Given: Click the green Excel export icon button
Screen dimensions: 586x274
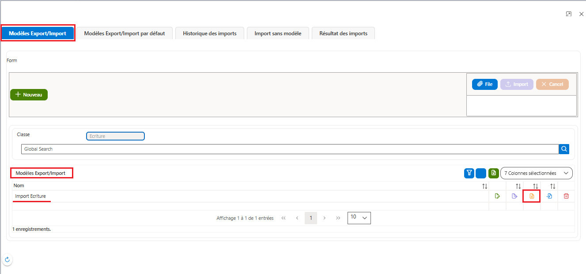Looking at the screenshot, I should click(493, 173).
